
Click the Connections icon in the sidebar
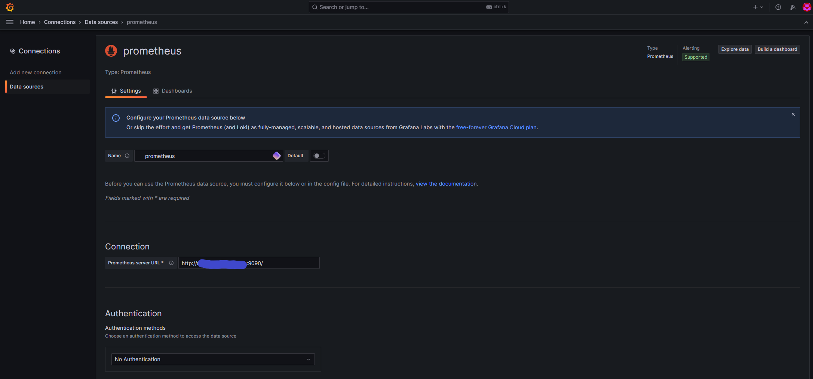coord(13,51)
